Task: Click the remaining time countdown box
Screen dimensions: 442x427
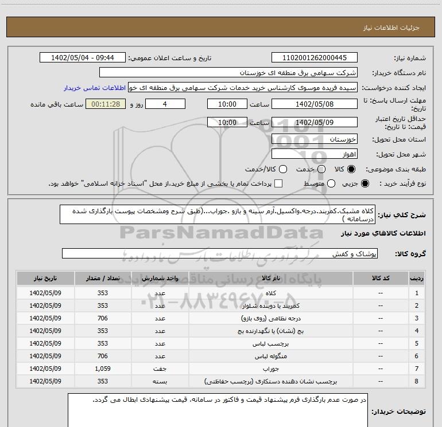Action: [104, 104]
